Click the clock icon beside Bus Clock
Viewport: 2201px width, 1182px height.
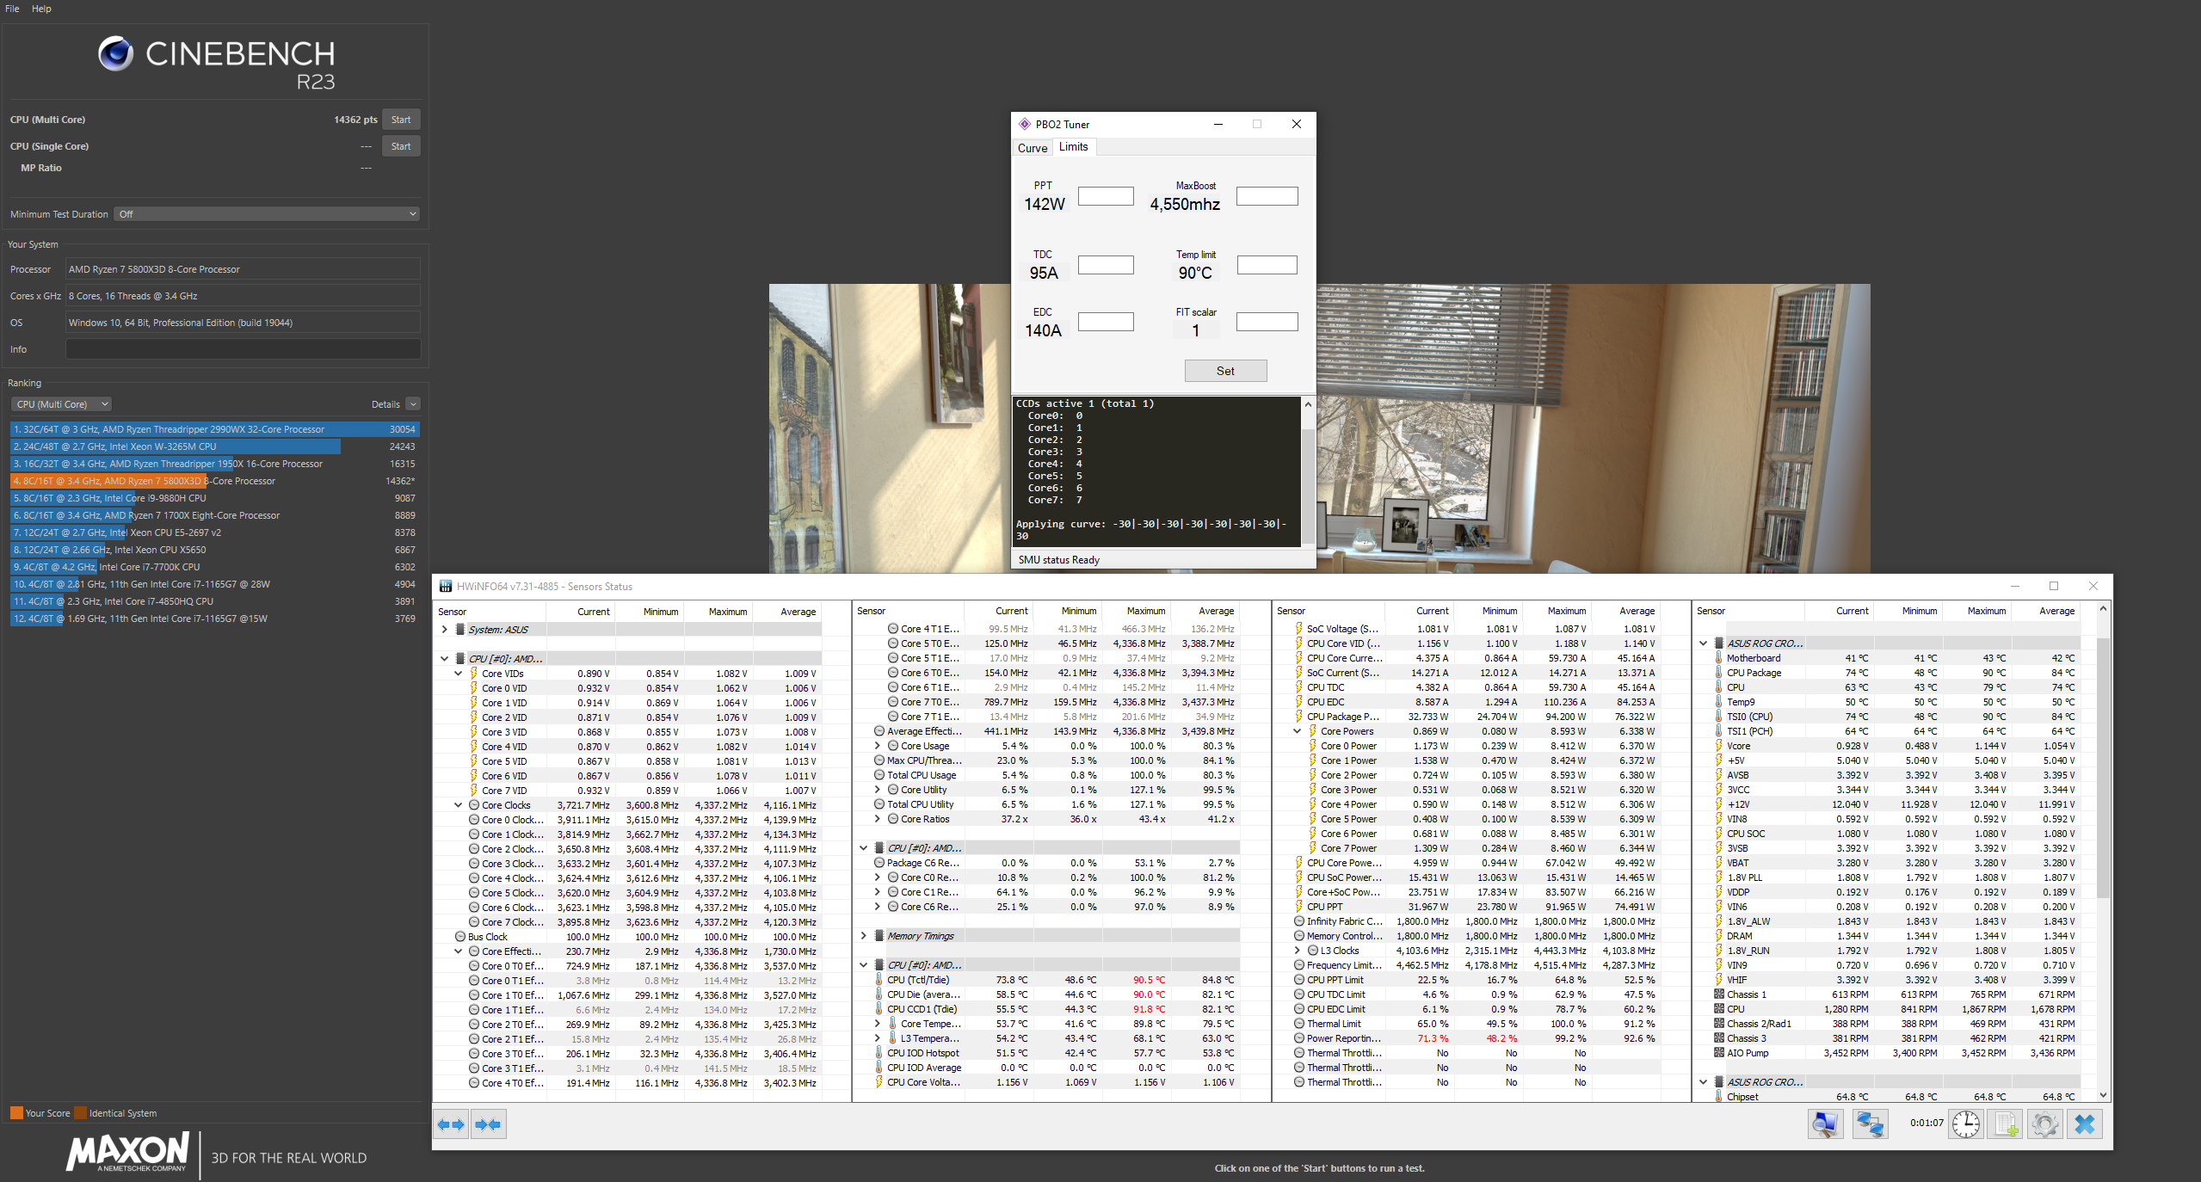(x=460, y=937)
